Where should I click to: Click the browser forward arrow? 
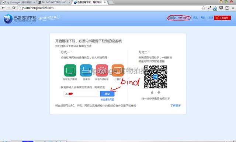pyautogui.click(x=8, y=8)
